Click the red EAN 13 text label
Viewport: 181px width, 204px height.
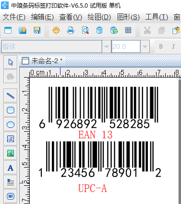(x=96, y=135)
